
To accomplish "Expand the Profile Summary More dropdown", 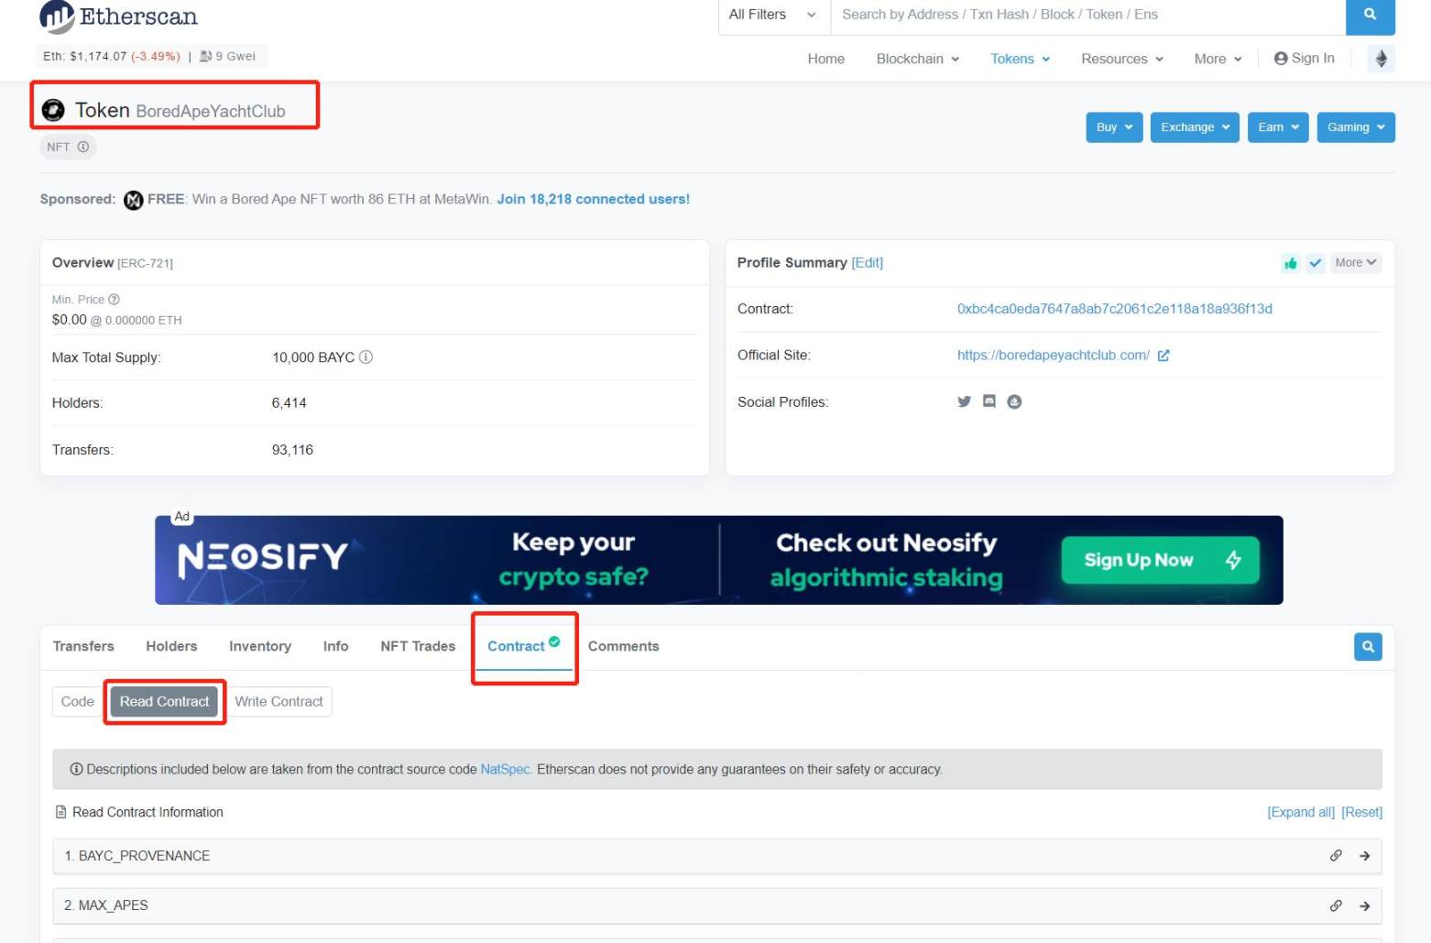I will (x=1355, y=263).
